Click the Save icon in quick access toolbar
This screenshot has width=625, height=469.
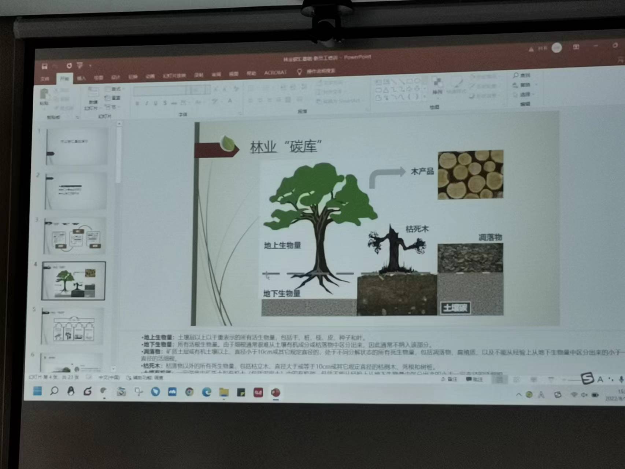tap(45, 66)
